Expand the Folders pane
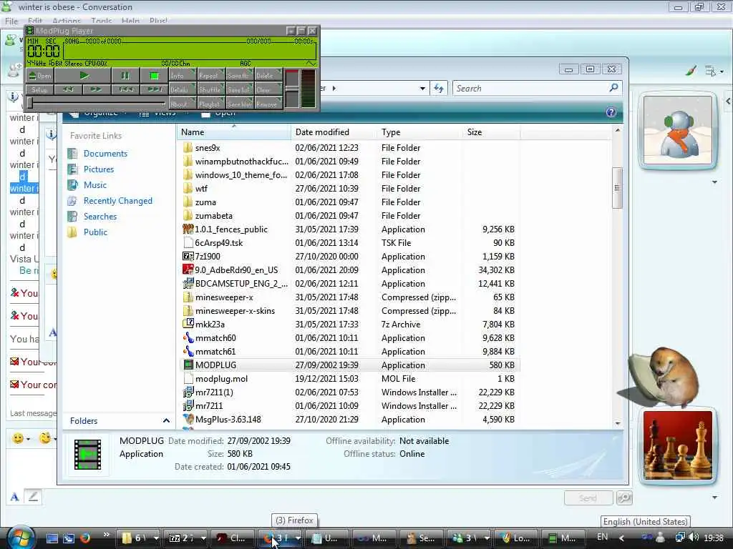 [166, 420]
